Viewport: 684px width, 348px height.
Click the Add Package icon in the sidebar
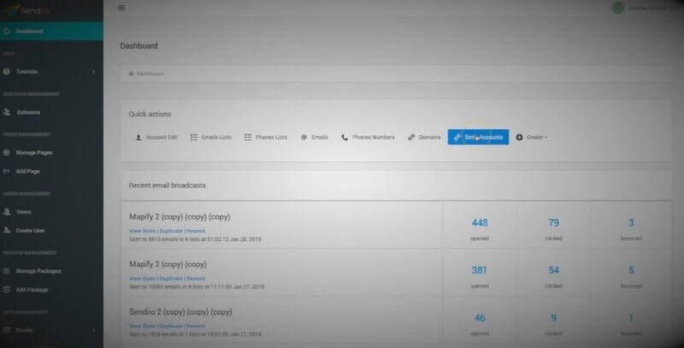tap(7, 290)
